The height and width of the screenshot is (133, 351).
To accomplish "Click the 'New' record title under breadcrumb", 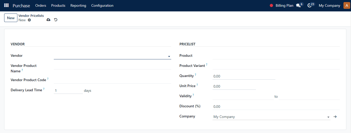I will [x=22, y=20].
